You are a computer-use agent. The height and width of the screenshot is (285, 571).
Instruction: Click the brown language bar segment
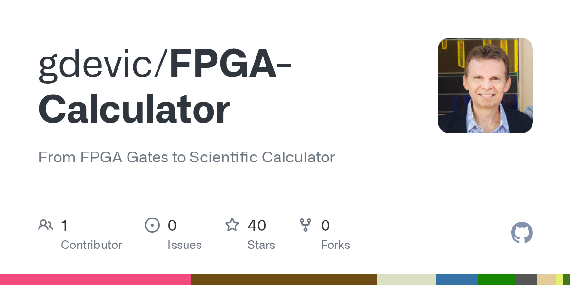click(284, 279)
